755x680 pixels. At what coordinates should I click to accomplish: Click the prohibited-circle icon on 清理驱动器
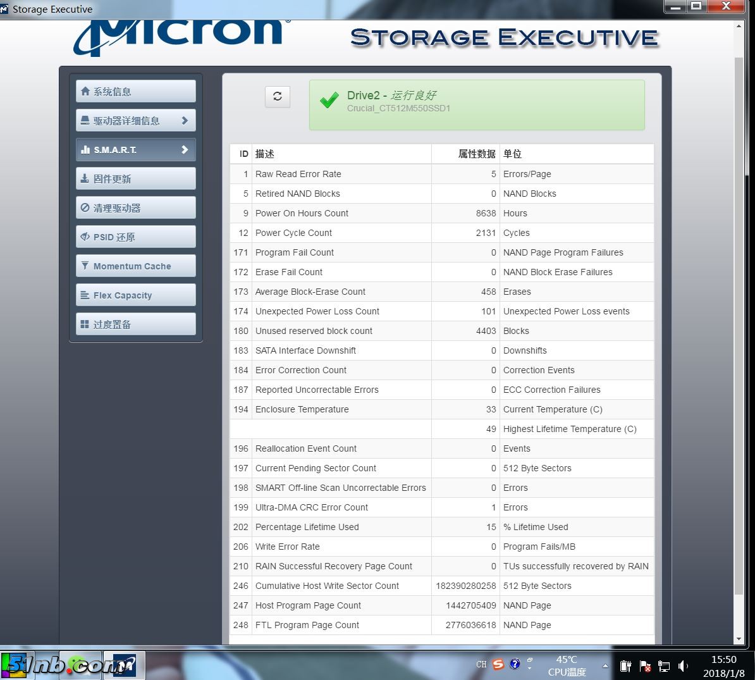point(85,208)
